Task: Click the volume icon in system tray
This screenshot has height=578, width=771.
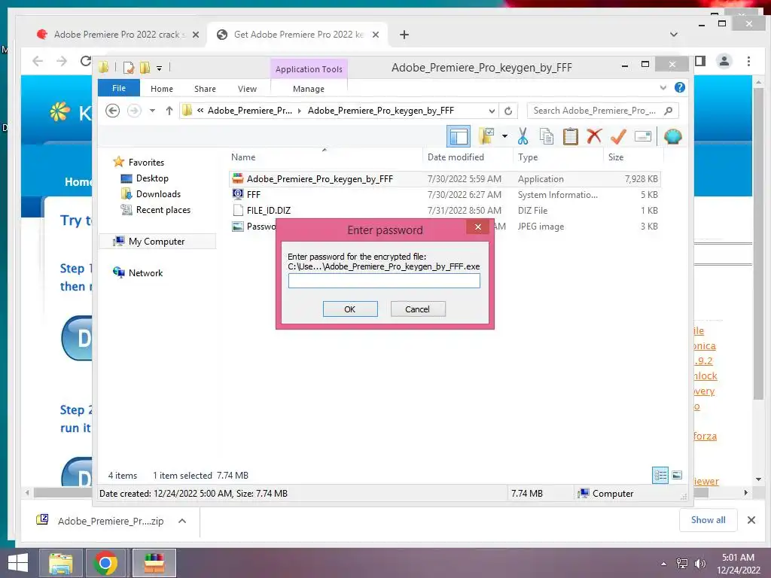Action: click(699, 564)
